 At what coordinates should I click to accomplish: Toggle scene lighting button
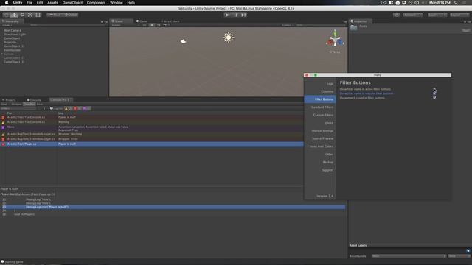152,25
